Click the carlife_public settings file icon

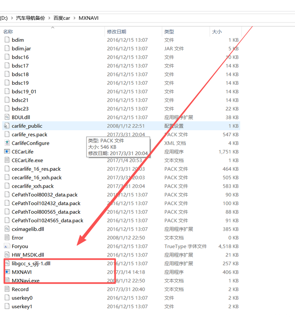coord(7,126)
